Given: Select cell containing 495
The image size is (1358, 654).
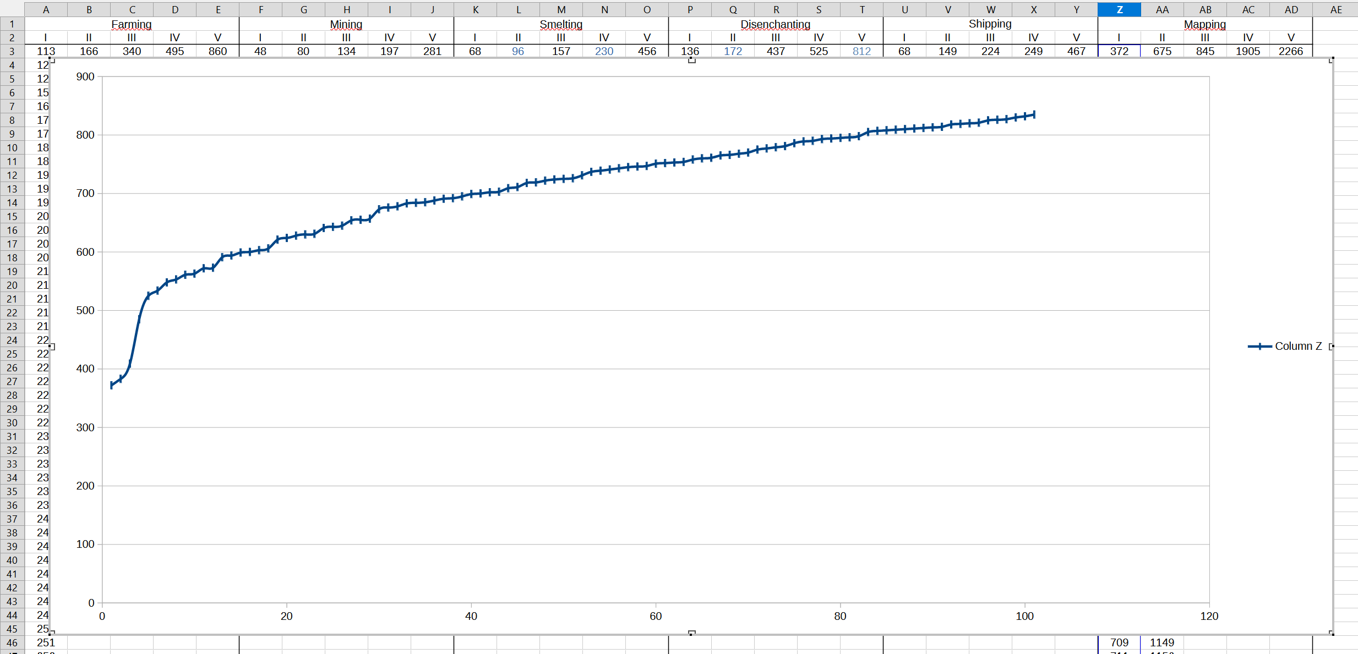Looking at the screenshot, I should [174, 51].
